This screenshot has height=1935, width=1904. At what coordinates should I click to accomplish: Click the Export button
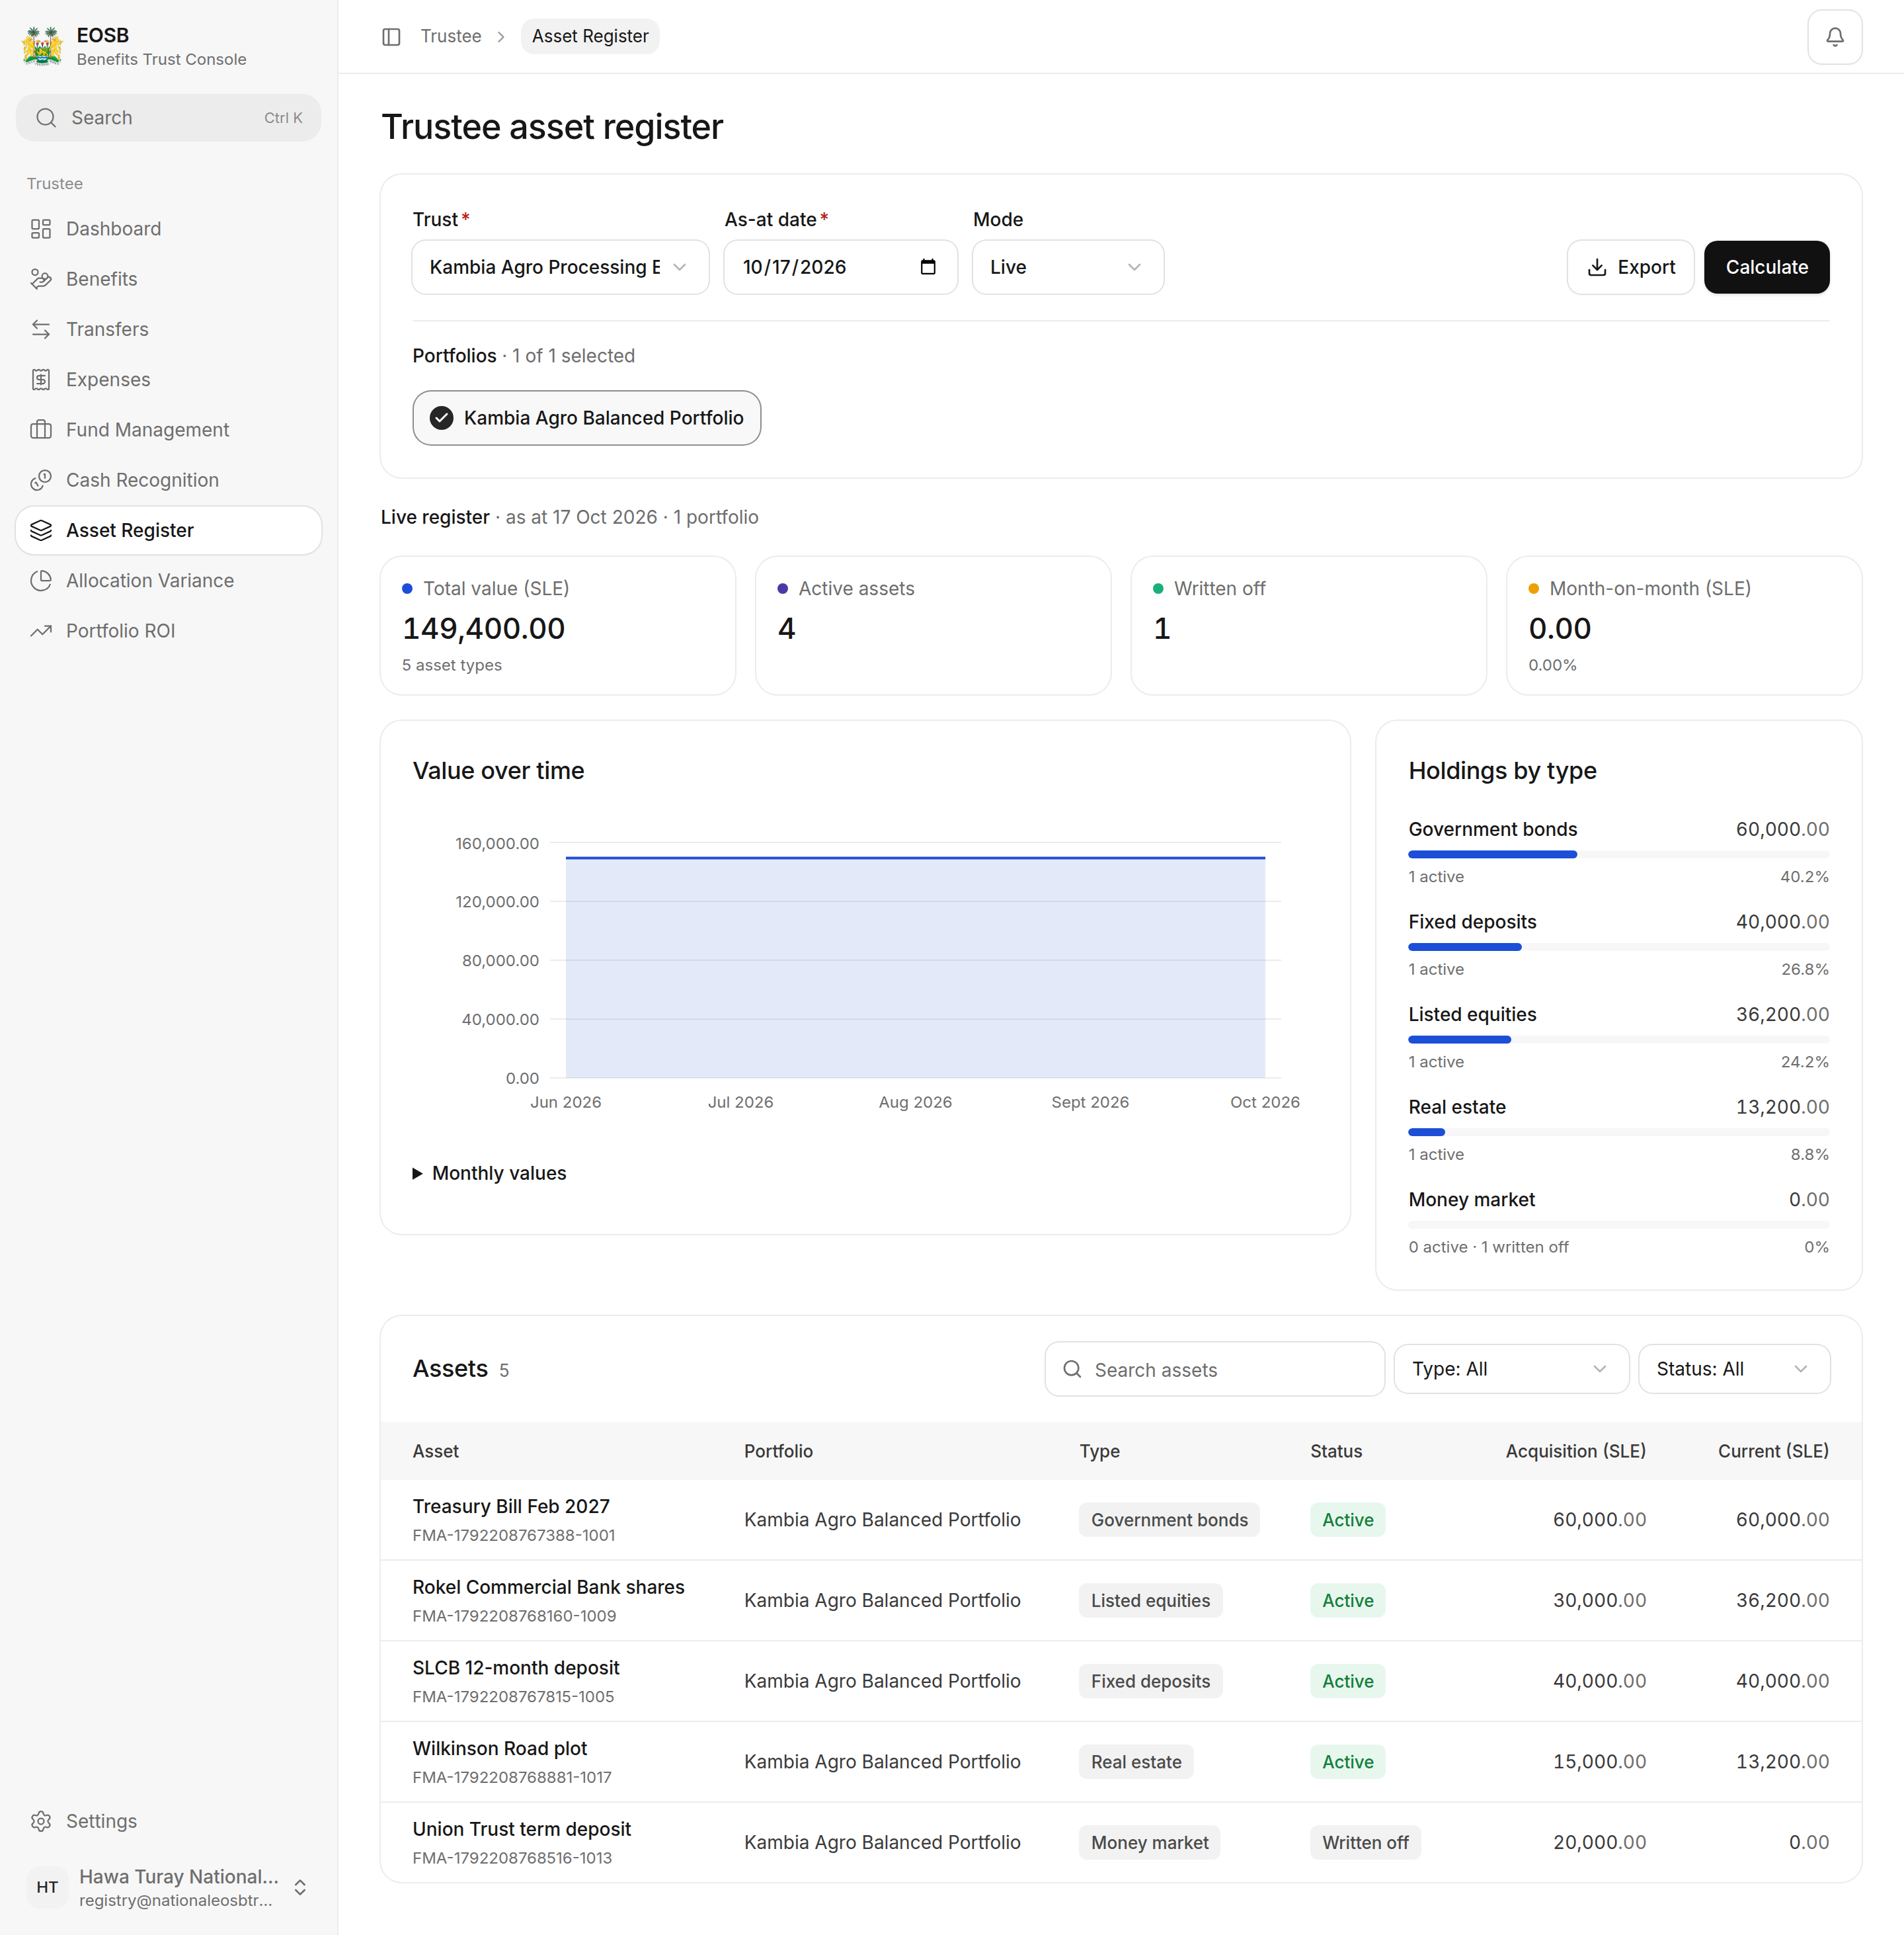[1630, 267]
